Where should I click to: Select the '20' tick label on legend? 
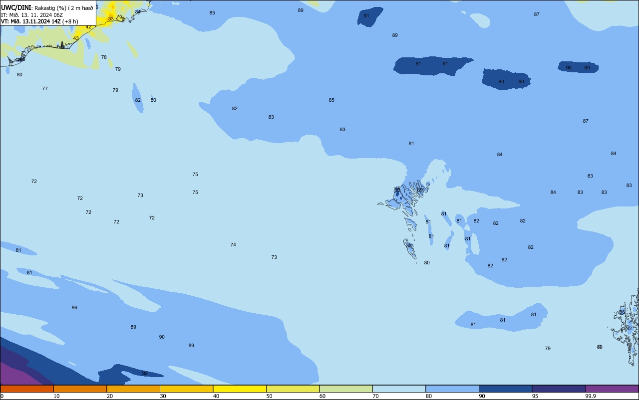point(110,396)
